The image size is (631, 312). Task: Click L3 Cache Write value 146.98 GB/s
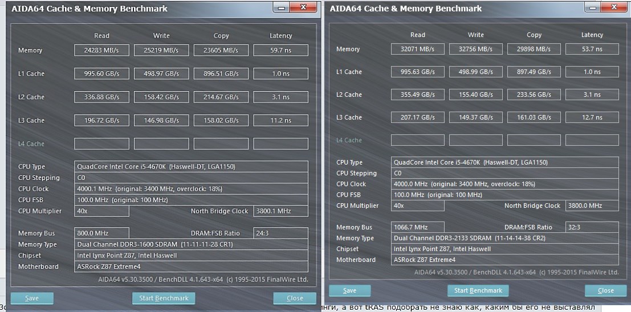pyautogui.click(x=161, y=120)
